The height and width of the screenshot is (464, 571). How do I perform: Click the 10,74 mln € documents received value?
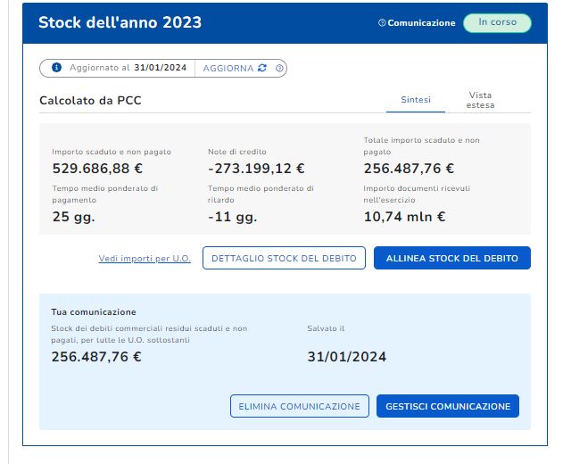pos(404,216)
